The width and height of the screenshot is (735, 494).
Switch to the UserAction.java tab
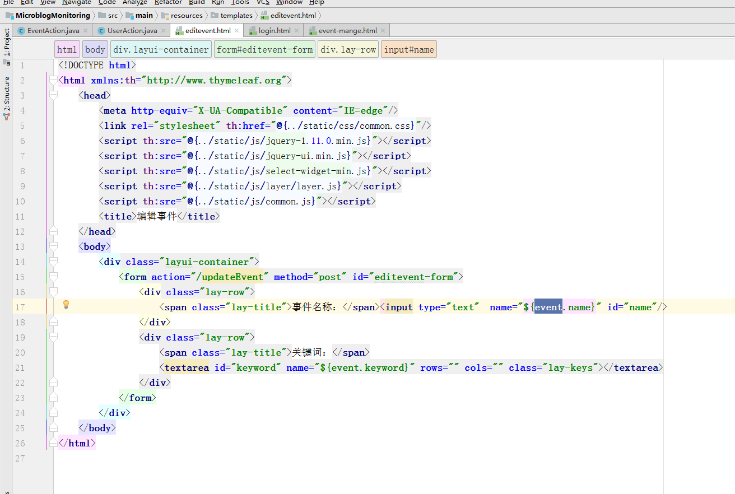point(132,31)
